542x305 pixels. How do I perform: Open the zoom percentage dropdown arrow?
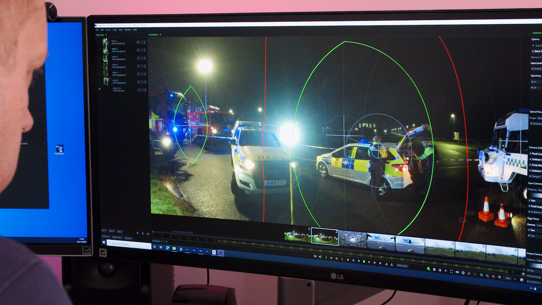515,279
